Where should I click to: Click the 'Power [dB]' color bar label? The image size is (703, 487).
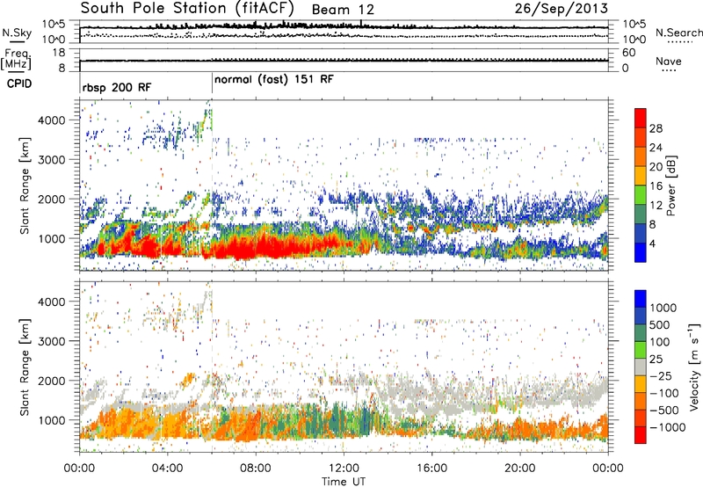point(670,185)
